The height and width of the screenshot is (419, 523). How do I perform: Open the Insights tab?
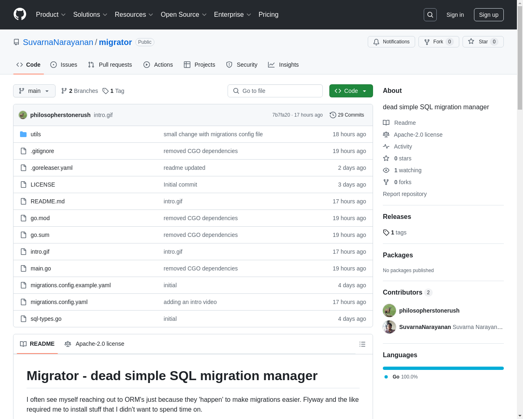tap(283, 65)
